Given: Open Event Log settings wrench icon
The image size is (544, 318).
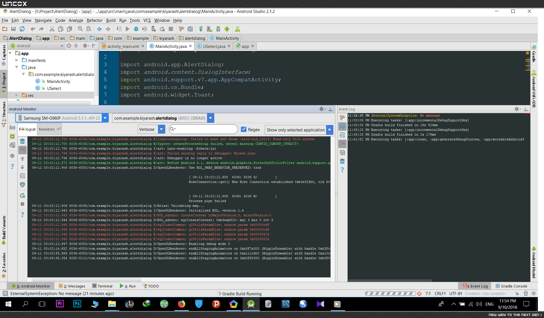Looking at the screenshot, I should 342,118.
